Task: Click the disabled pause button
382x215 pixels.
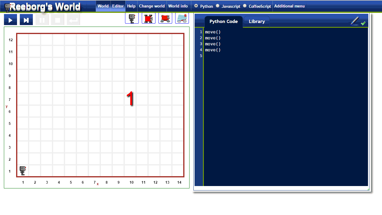Action: [42, 20]
